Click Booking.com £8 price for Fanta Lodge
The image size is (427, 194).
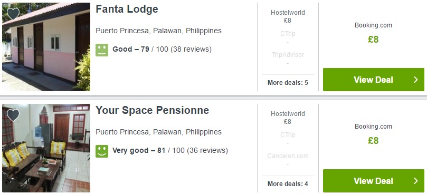tap(373, 40)
